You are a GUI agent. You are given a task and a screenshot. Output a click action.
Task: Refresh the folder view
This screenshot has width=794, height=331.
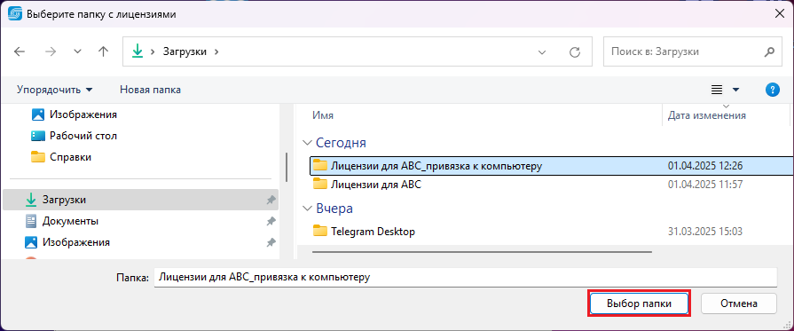pyautogui.click(x=575, y=51)
